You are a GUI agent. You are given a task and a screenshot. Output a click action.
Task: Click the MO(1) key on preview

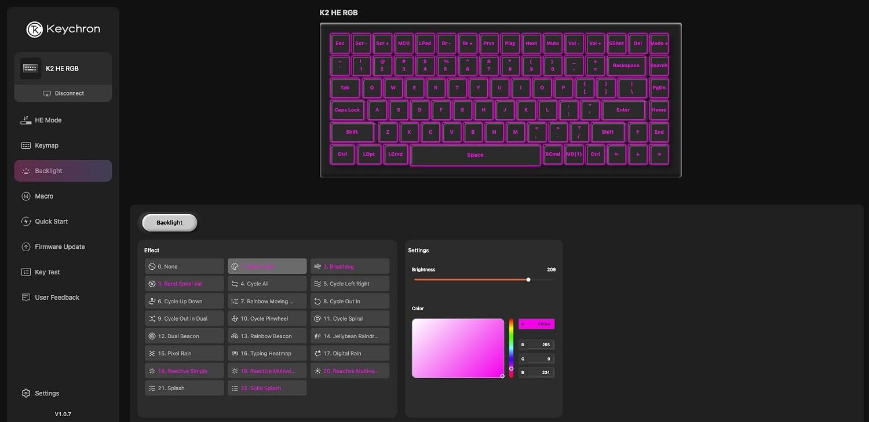pos(574,155)
